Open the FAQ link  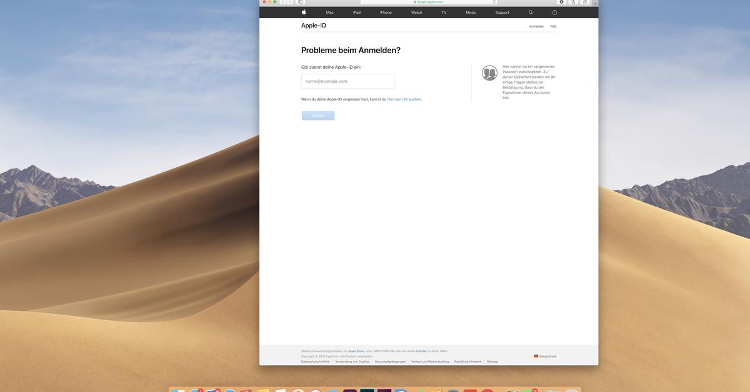pos(553,26)
